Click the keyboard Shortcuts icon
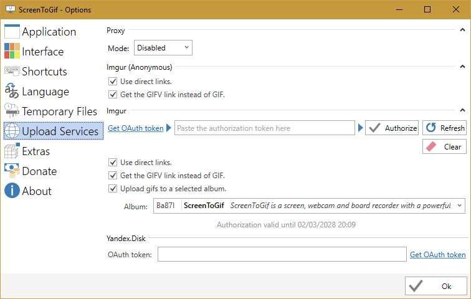 [12, 71]
